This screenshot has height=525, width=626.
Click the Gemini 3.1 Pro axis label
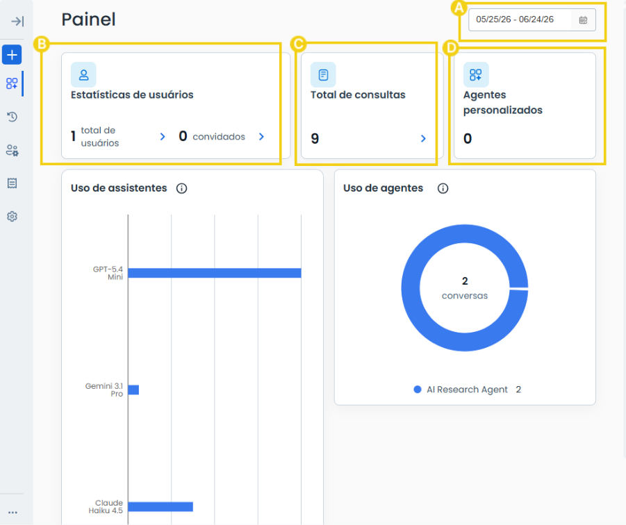[104, 390]
